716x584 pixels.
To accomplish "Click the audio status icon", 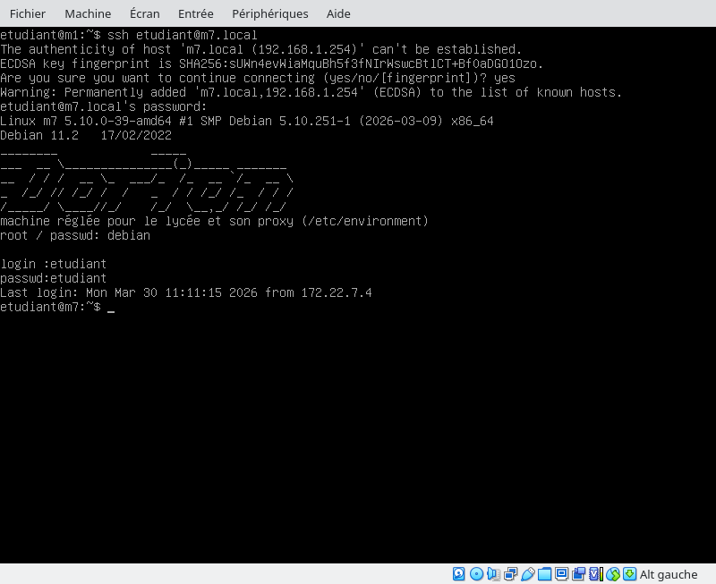I will click(x=493, y=574).
